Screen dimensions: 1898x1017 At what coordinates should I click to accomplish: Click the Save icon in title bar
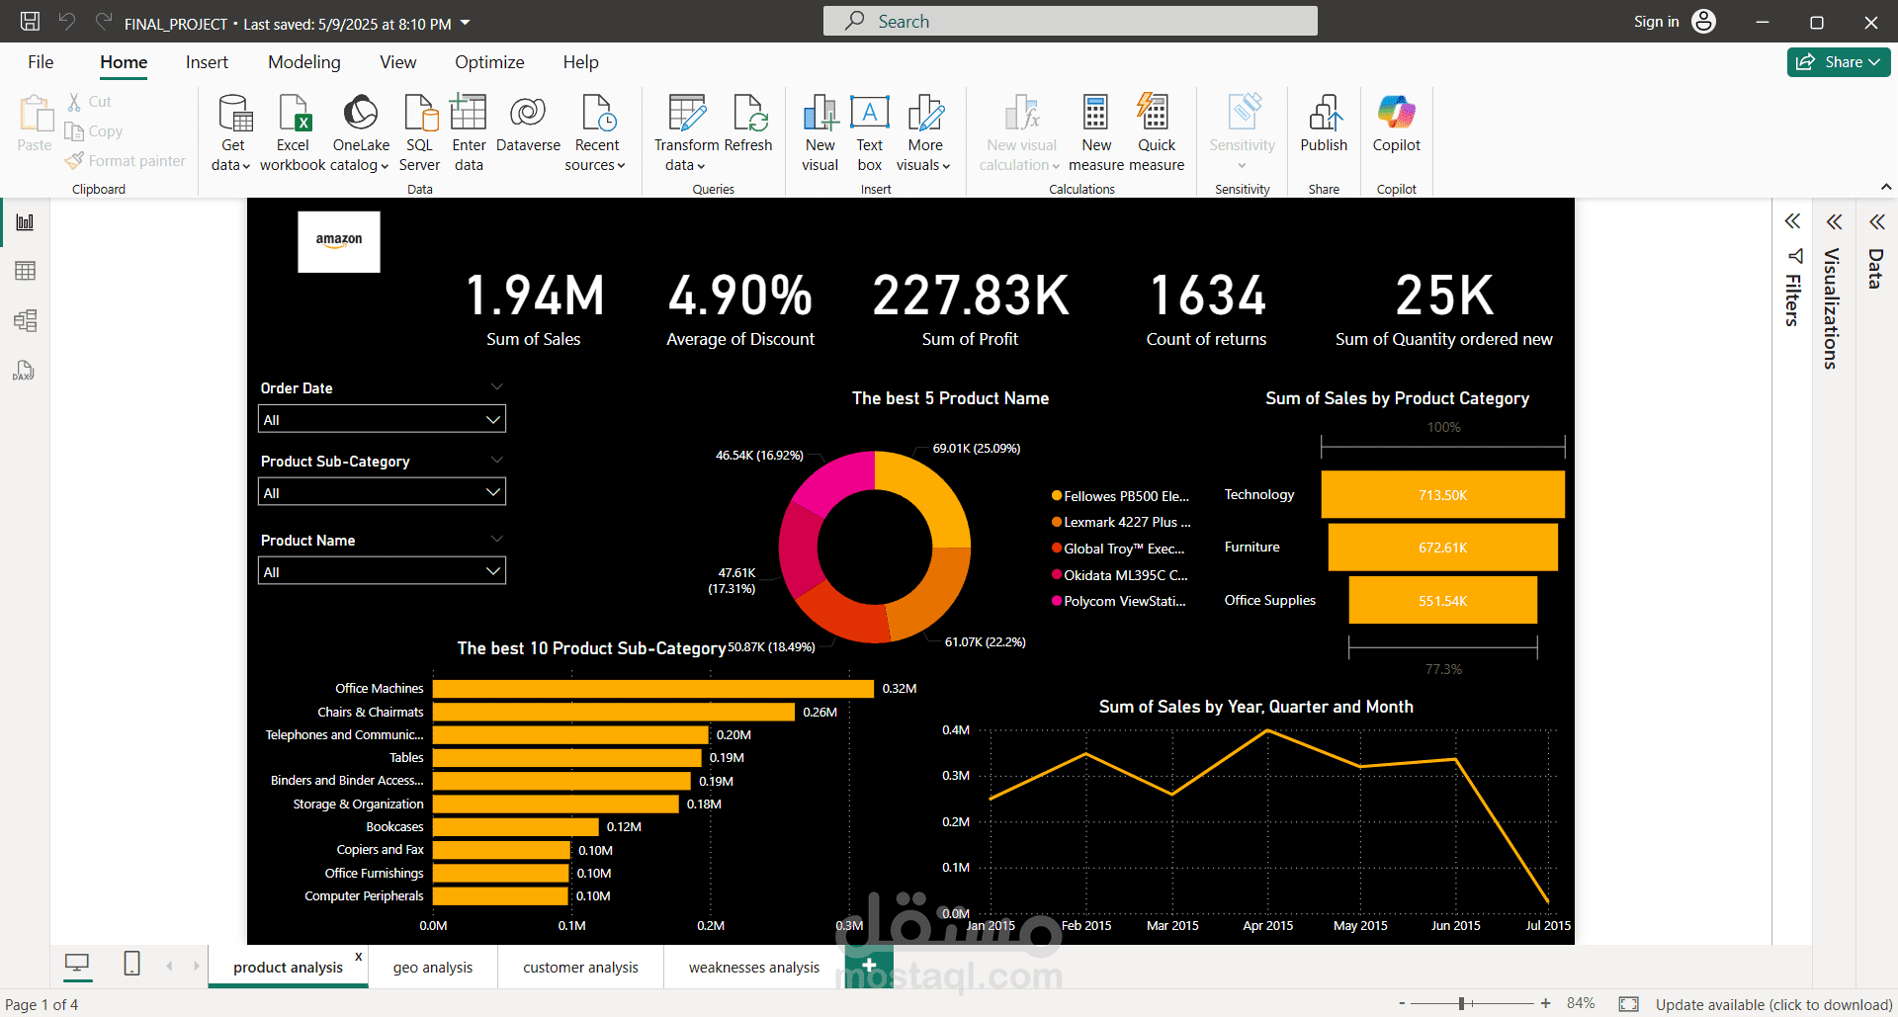pos(31,22)
